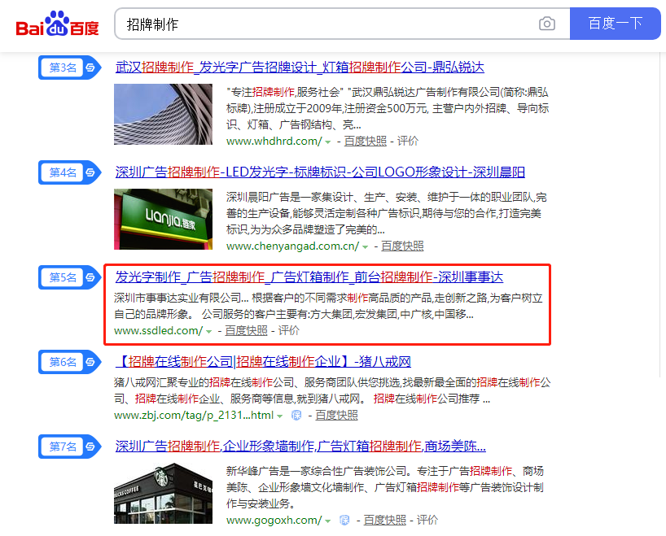The height and width of the screenshot is (536, 666).
Task: Open the 发光字制作 深圳事事达 result title
Action: (x=309, y=277)
